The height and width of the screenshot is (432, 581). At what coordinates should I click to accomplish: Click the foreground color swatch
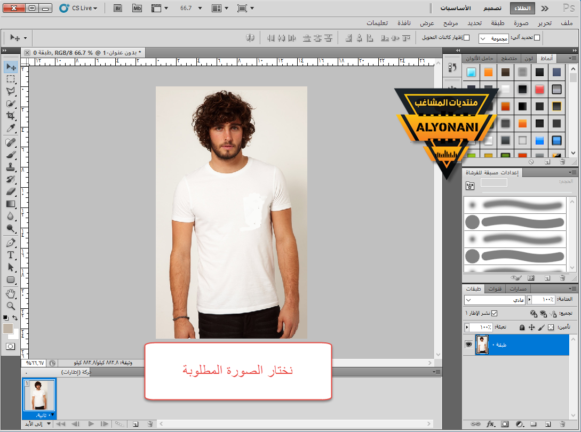tap(8, 329)
